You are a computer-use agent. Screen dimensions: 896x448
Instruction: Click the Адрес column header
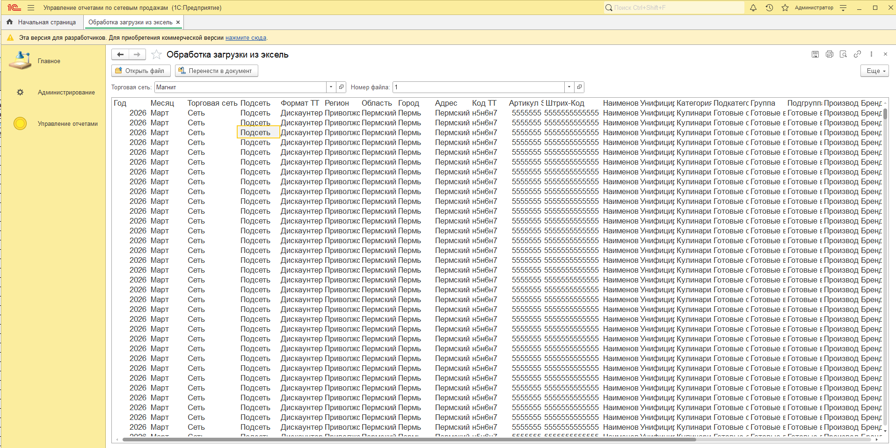pyautogui.click(x=446, y=103)
